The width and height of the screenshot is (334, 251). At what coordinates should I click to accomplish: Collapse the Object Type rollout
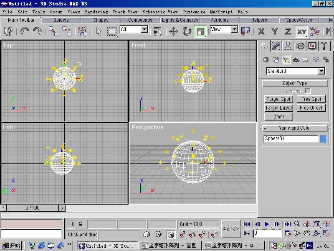pyautogui.click(x=265, y=83)
